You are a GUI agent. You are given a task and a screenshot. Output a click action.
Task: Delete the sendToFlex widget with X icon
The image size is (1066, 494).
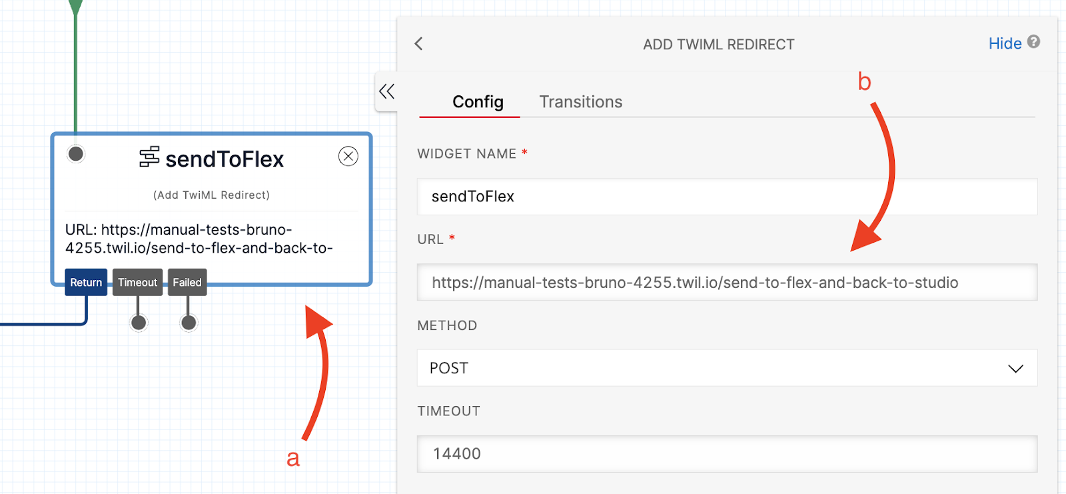click(348, 157)
